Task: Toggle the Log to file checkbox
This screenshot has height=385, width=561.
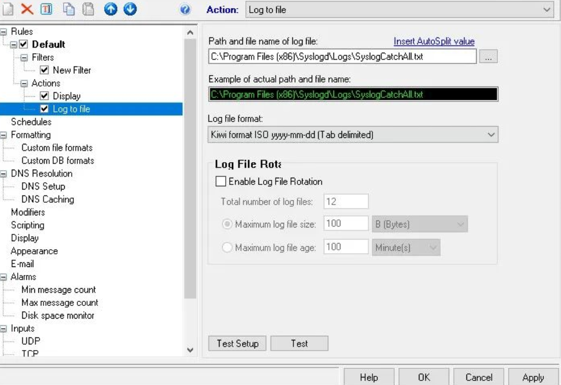Action: (44, 109)
